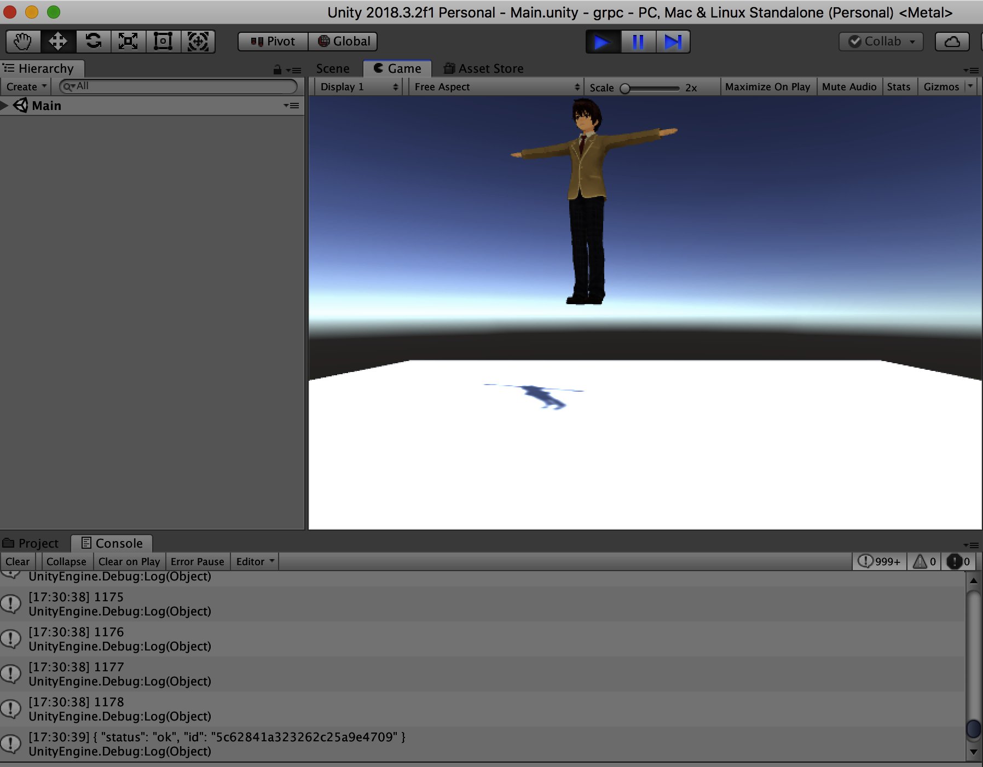Toggle Collapse in Console
This screenshot has width=983, height=767.
click(66, 561)
